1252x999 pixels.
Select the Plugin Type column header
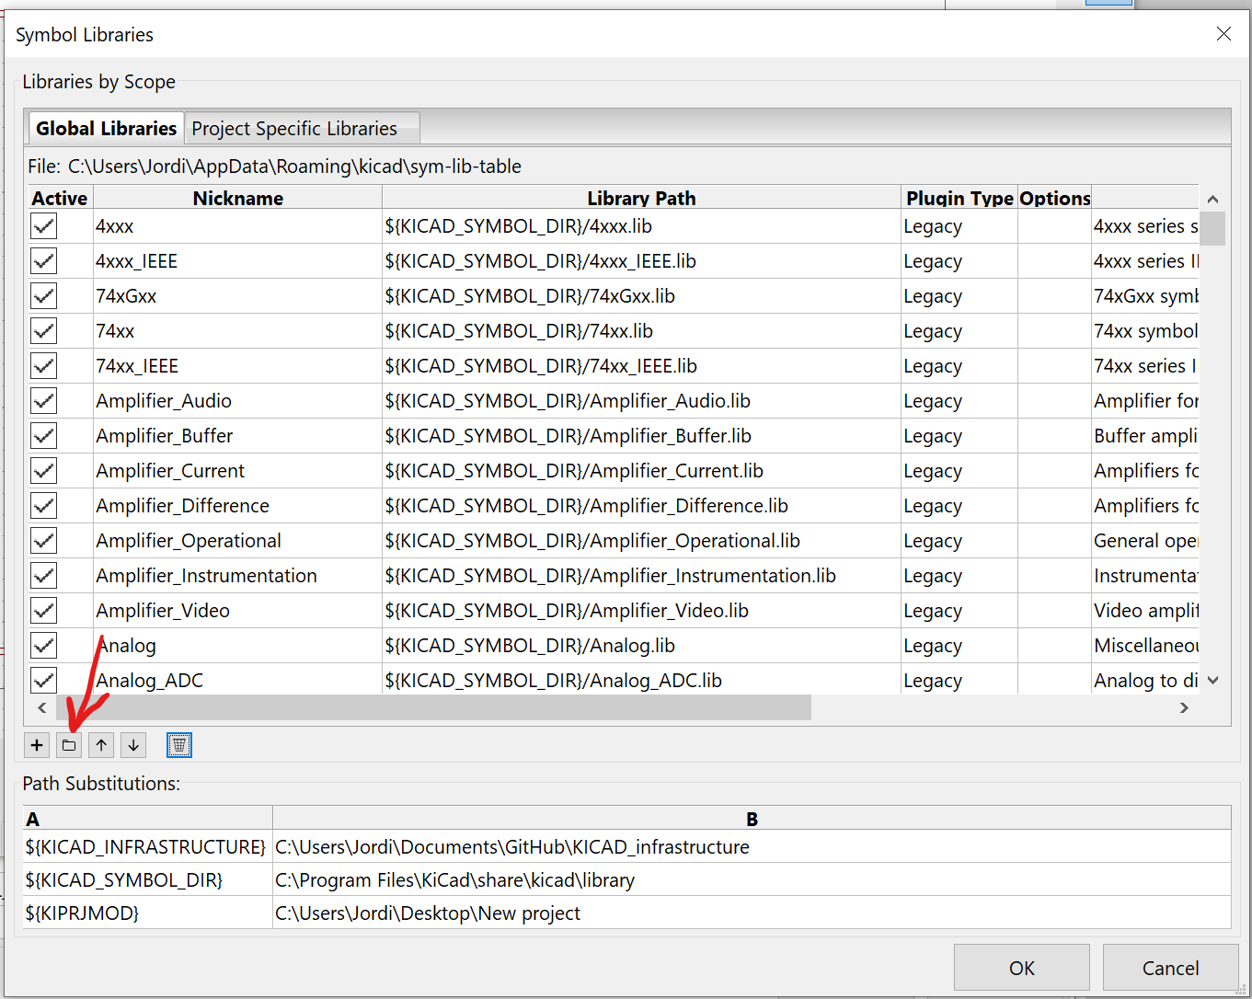(959, 198)
